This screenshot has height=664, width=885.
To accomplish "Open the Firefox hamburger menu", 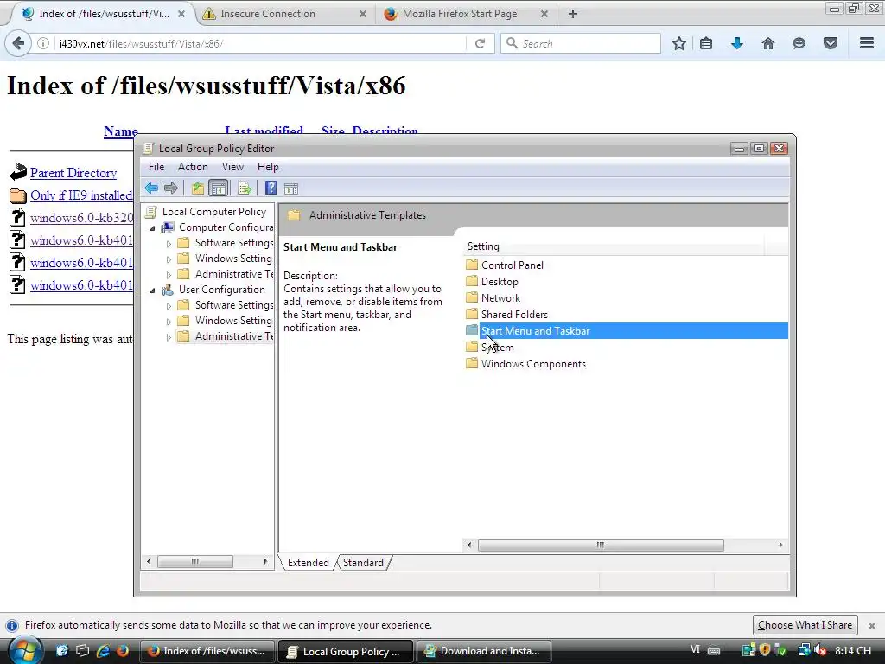I will 867,43.
